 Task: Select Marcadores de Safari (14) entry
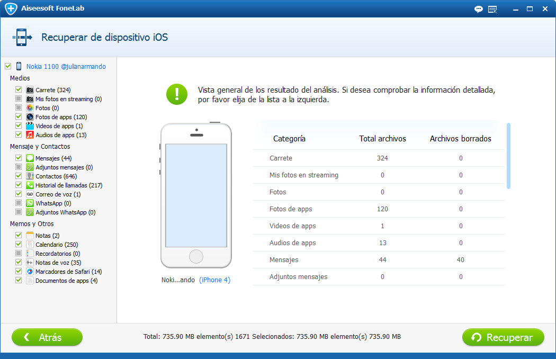click(x=68, y=272)
